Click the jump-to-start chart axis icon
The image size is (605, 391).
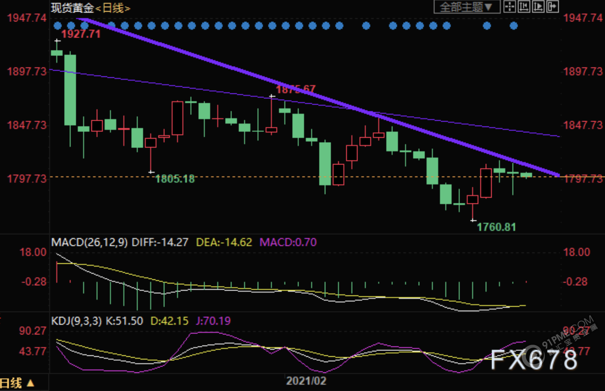tap(524, 7)
